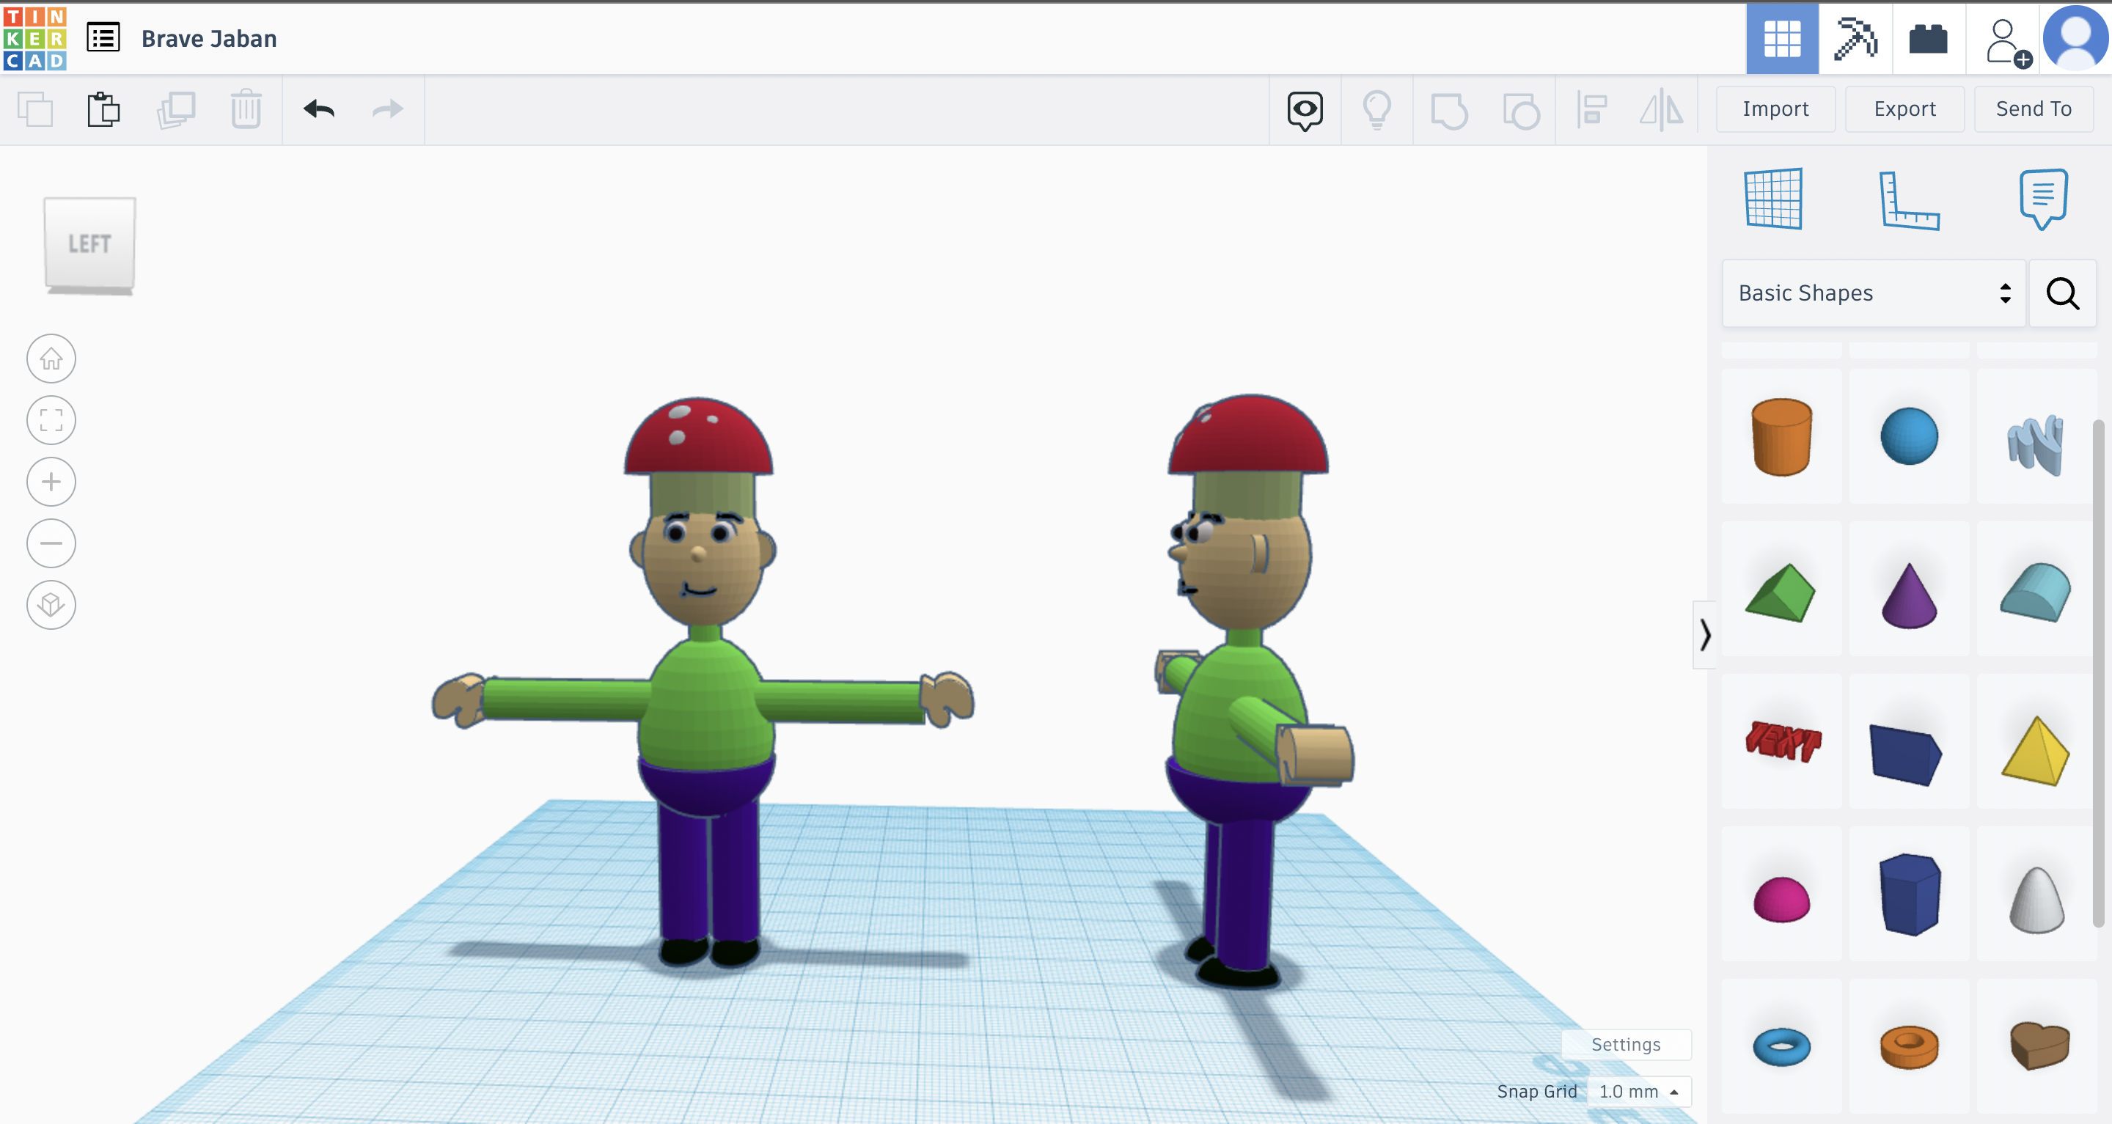Click the Zoom out minus button
Viewport: 2112px width, 1124px height.
(x=51, y=543)
